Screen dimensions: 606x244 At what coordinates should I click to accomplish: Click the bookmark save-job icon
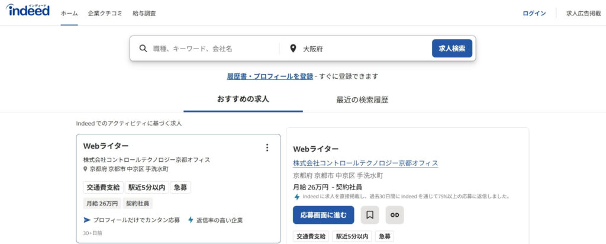[x=370, y=215]
